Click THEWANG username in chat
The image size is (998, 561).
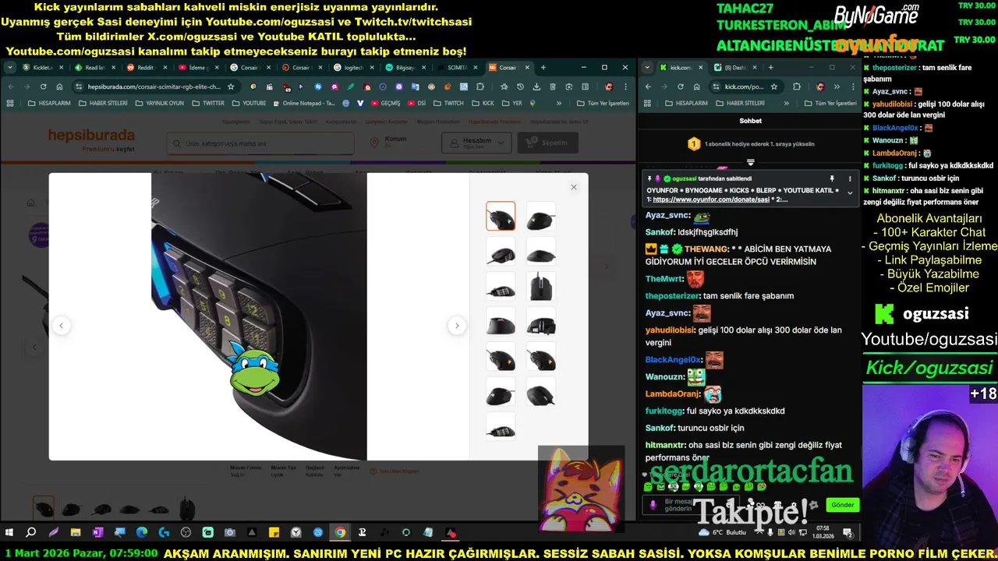[x=706, y=249]
